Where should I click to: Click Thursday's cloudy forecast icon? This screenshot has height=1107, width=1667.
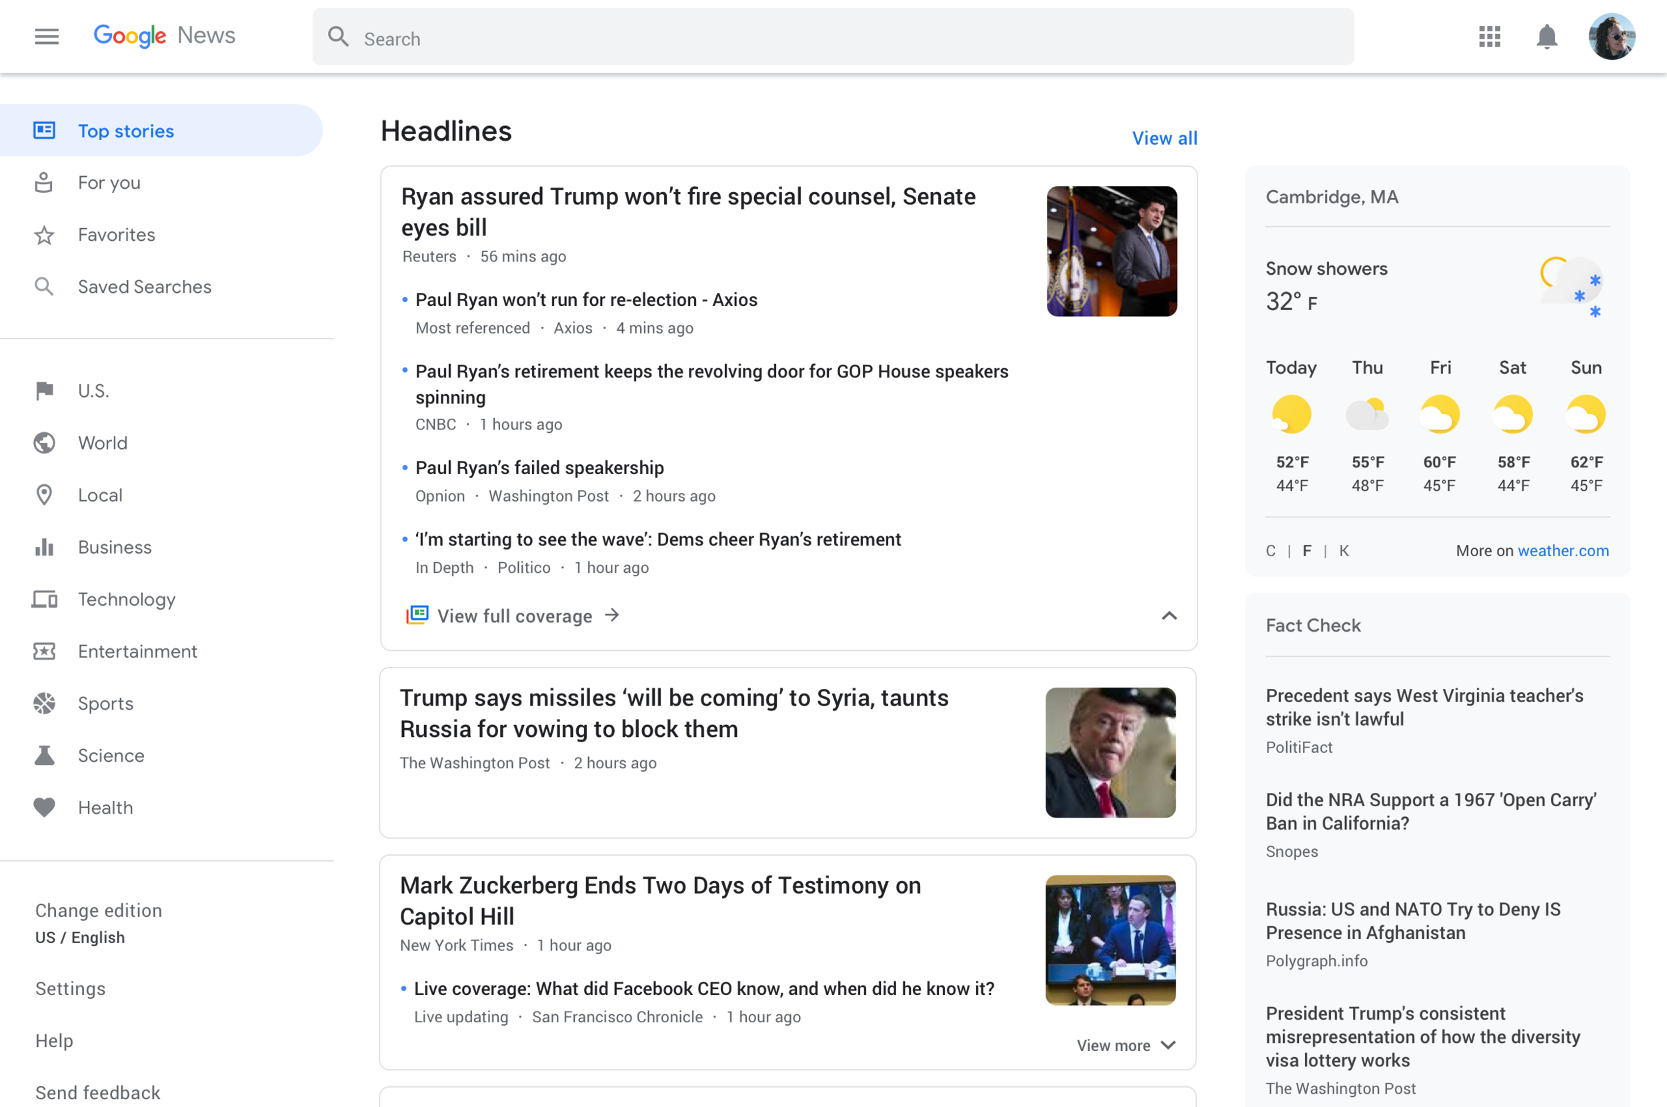[x=1367, y=414]
